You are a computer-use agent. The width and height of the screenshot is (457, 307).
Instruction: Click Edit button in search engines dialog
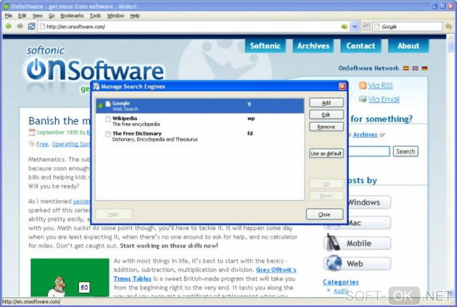(327, 115)
